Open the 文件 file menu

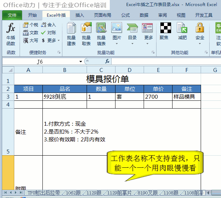click(x=12, y=15)
